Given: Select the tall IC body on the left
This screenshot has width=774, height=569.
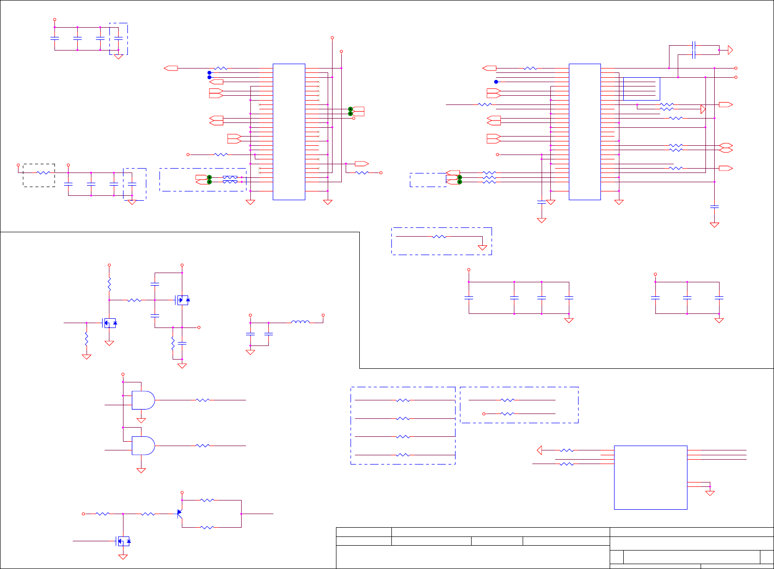Looking at the screenshot, I should click(289, 132).
